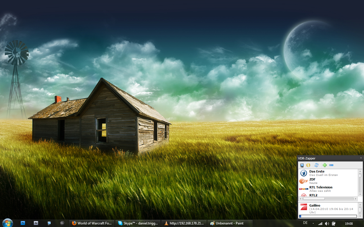The height and width of the screenshot is (227, 364).
Task: Switch to Unbenannt - Paint window
Action: coord(230,223)
